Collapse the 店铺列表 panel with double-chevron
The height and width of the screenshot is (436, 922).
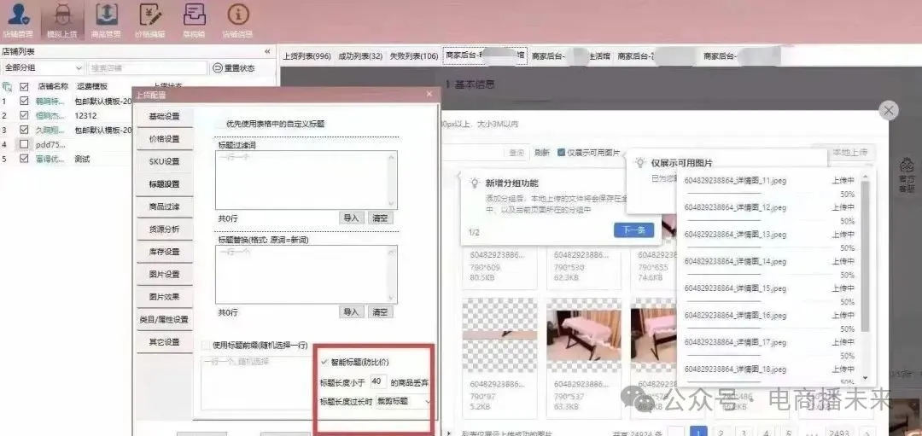pos(268,53)
